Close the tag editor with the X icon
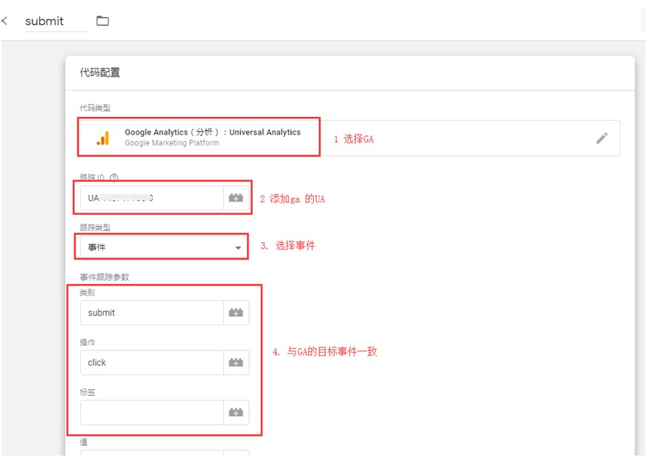The image size is (647, 457). coord(4,21)
